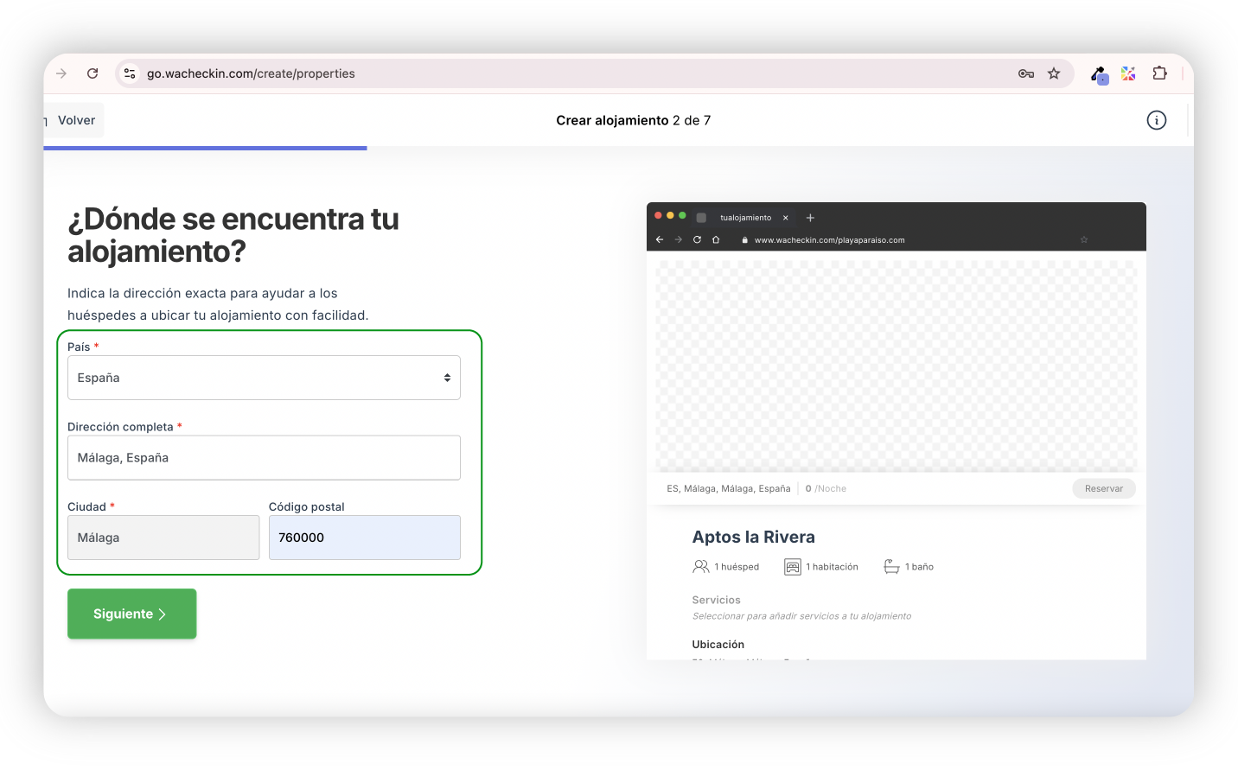The height and width of the screenshot is (770, 1238).
Task: Click the address bar URL text
Action: click(x=251, y=73)
